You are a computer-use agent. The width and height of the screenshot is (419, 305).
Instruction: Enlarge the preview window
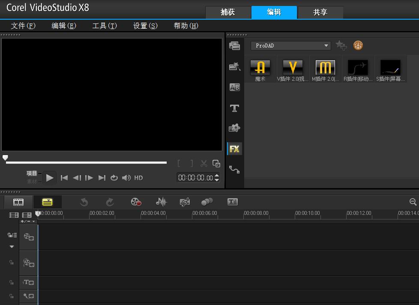216,163
